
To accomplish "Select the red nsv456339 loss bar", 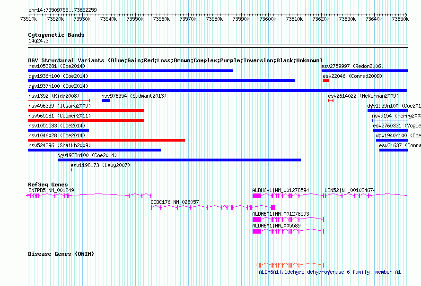I will tap(86, 110).
